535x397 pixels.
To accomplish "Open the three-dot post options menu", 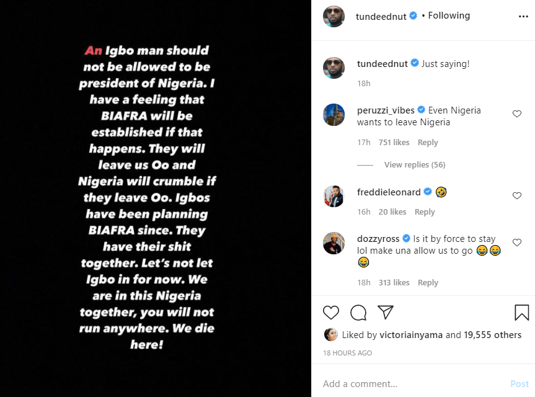I will click(523, 16).
